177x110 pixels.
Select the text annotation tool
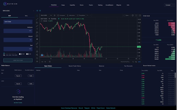(x=37, y=29)
